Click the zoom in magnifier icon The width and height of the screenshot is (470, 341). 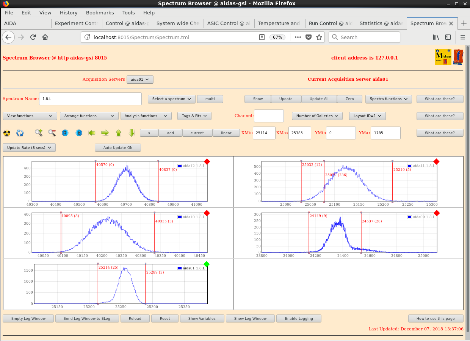pos(39,133)
